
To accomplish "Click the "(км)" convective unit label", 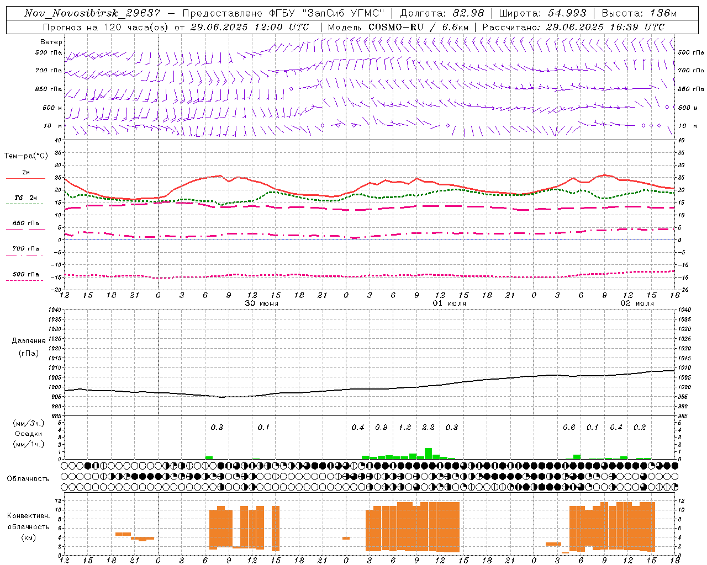I will [28, 537].
